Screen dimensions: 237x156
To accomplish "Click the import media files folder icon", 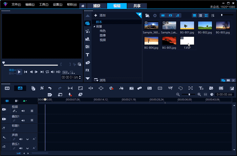I will pos(147,16).
